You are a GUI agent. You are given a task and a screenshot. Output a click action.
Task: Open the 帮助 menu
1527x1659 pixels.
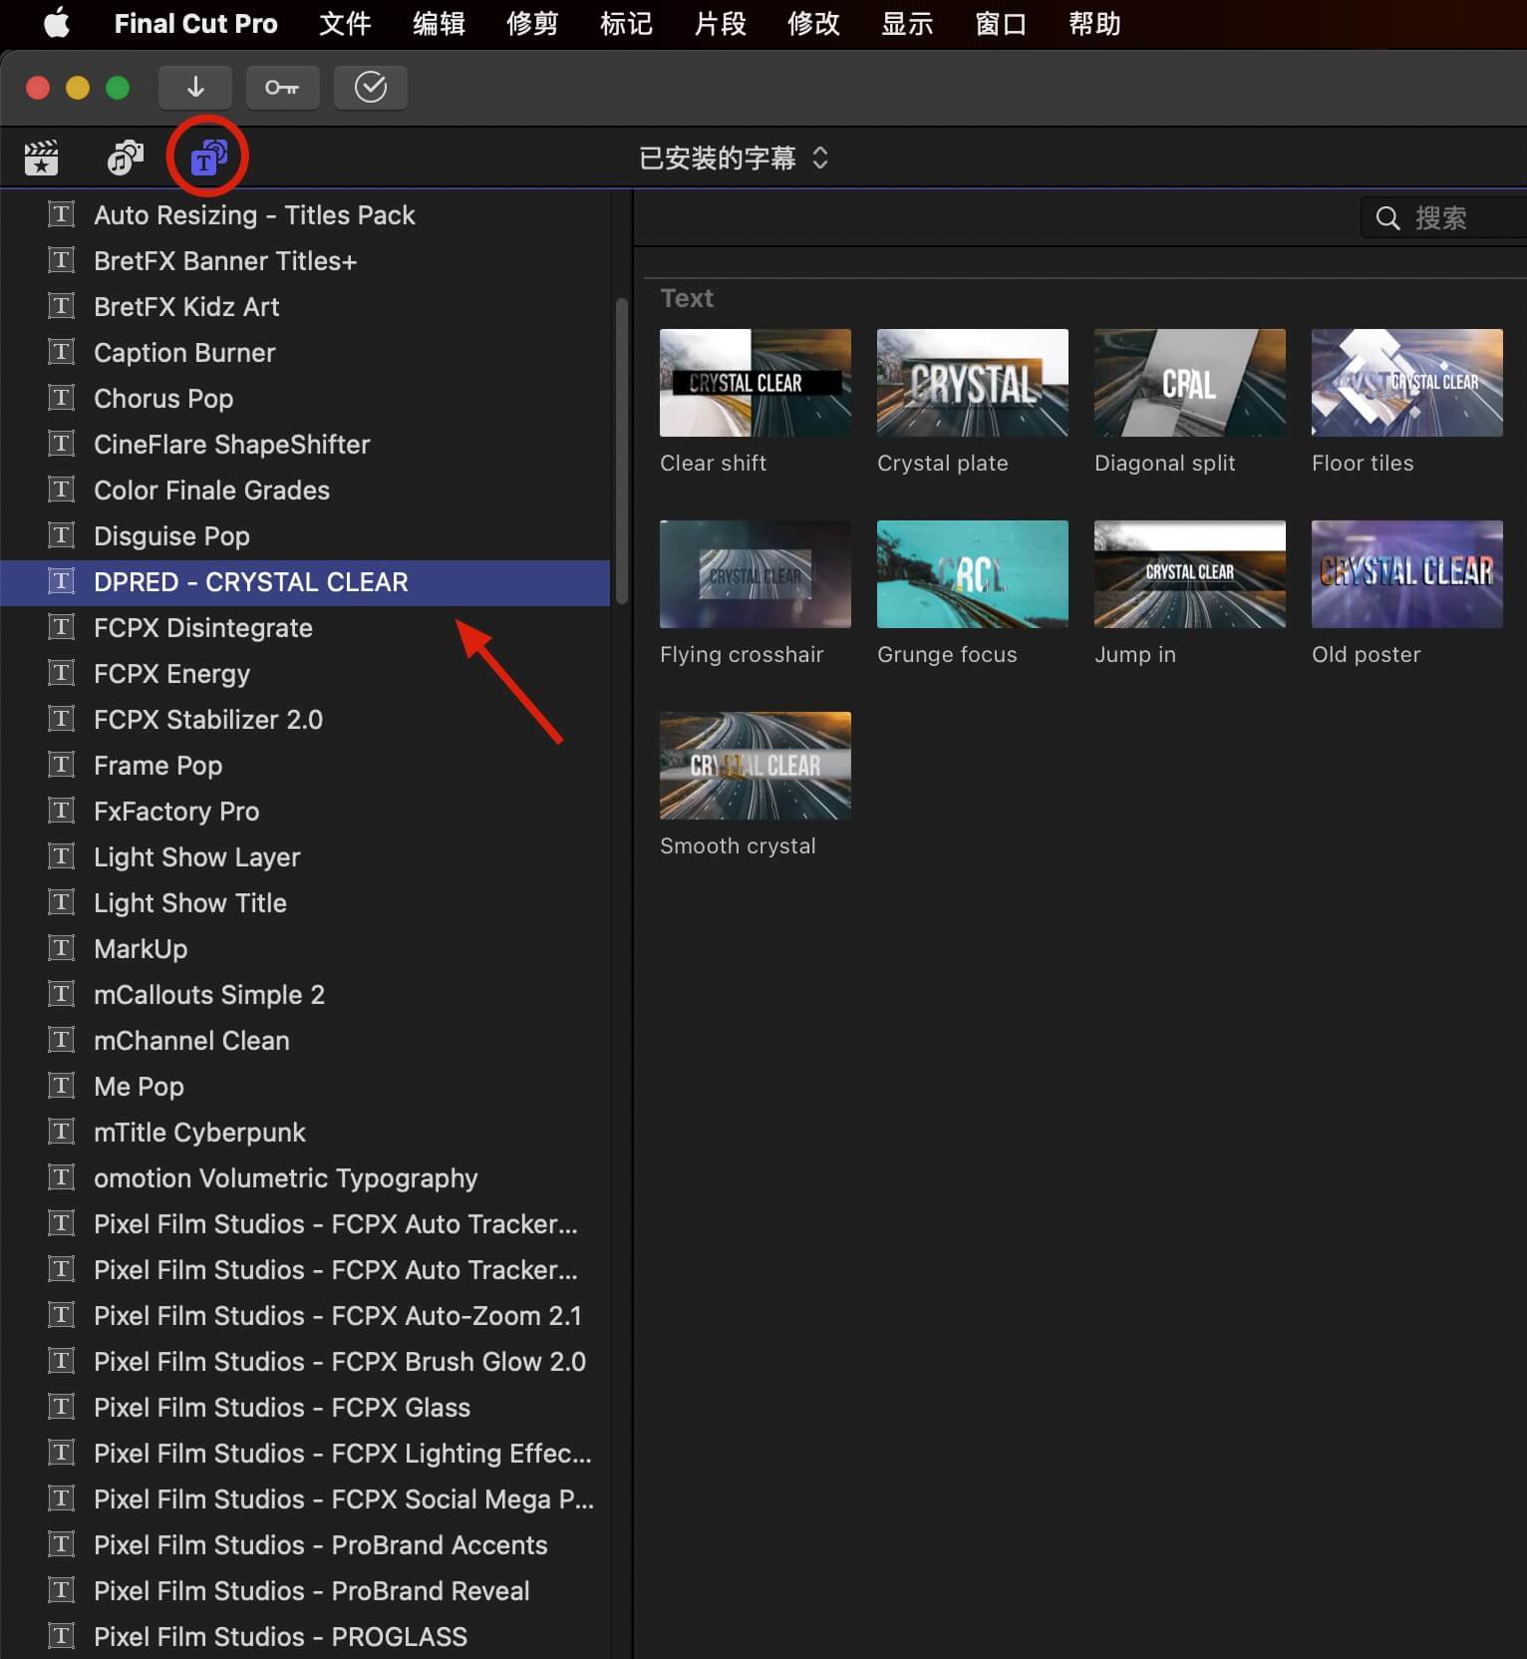click(1094, 23)
